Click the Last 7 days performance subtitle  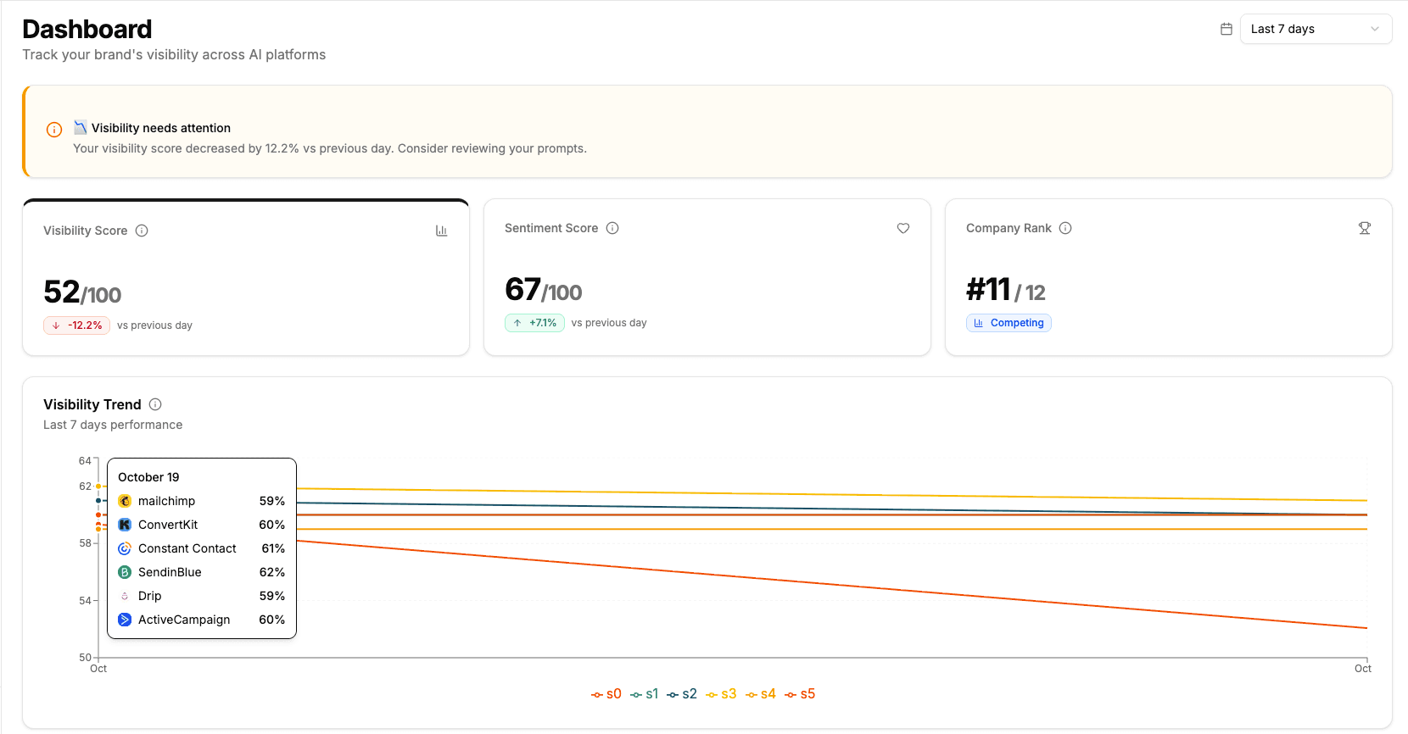coord(113,425)
